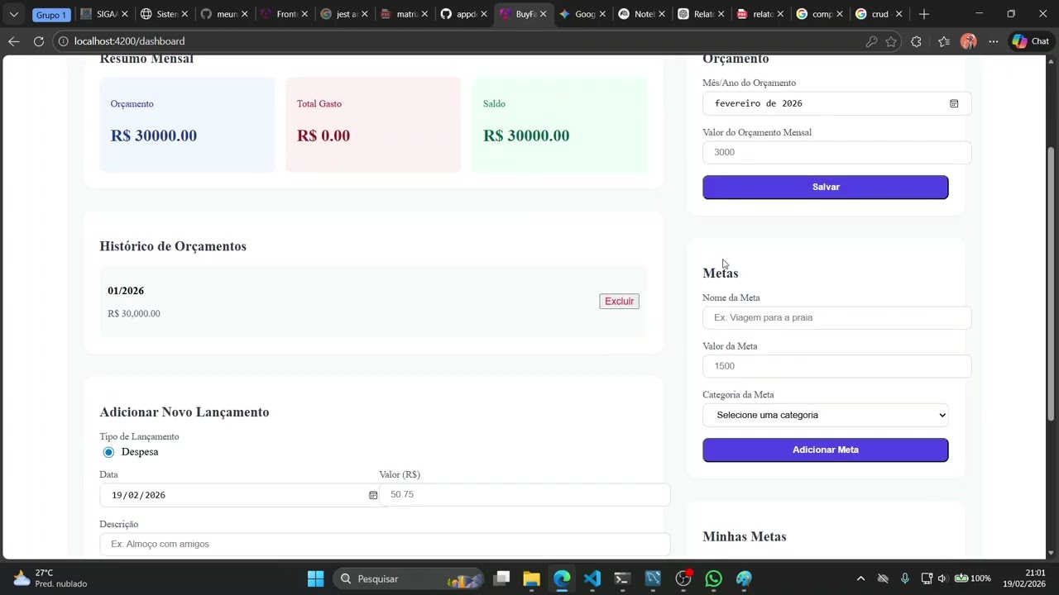Close the comp tab
The width and height of the screenshot is (1059, 595).
coord(840,14)
